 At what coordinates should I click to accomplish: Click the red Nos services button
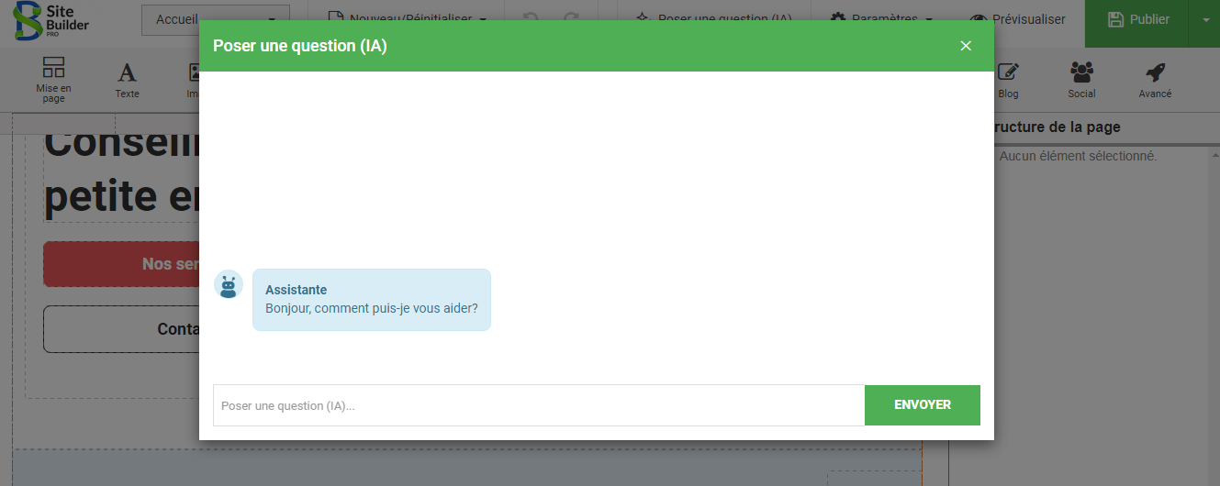click(x=121, y=264)
